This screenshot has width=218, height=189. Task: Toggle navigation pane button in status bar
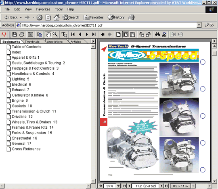(x=101, y=186)
